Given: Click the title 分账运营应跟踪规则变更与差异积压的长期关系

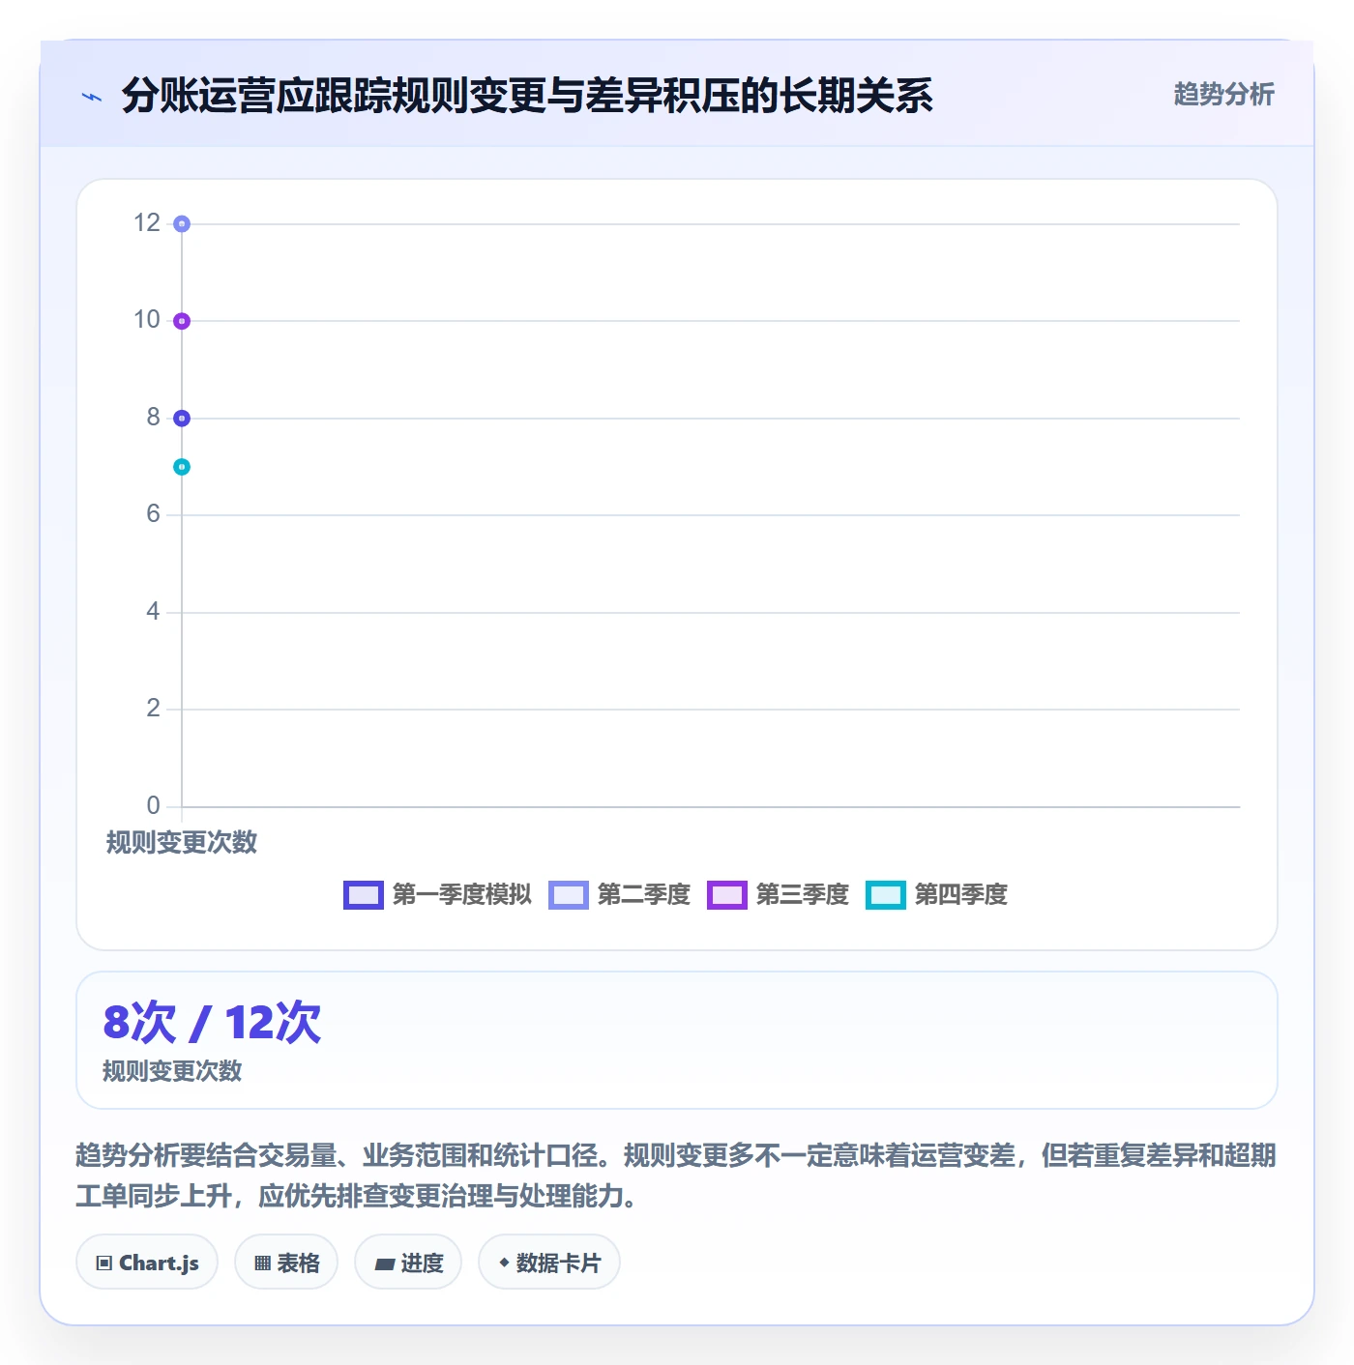Looking at the screenshot, I should (x=527, y=96).
